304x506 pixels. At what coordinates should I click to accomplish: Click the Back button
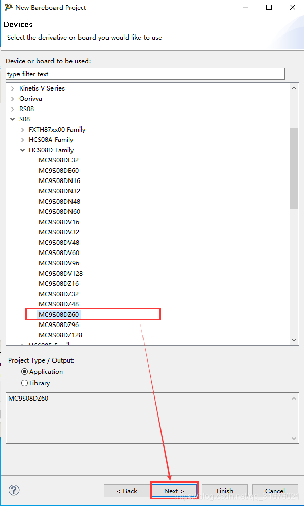point(127,491)
